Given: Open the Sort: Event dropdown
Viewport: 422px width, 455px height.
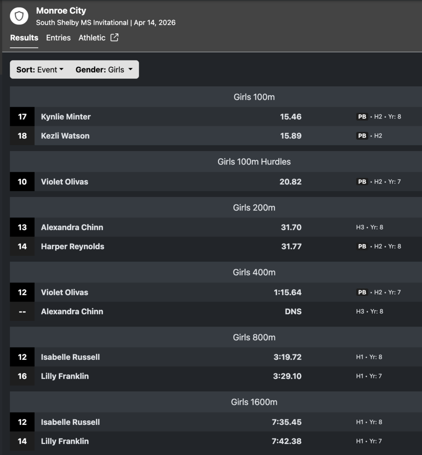Looking at the screenshot, I should [40, 70].
